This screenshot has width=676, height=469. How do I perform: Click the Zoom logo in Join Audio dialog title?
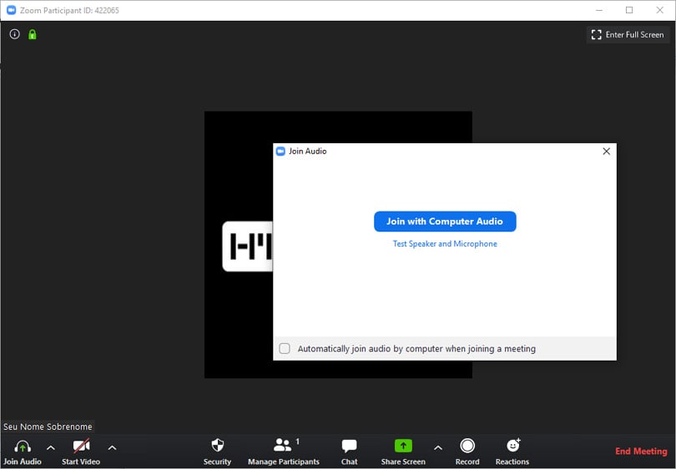pos(280,151)
